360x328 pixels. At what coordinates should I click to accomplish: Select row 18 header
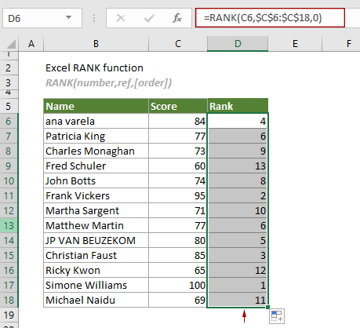coord(9,300)
